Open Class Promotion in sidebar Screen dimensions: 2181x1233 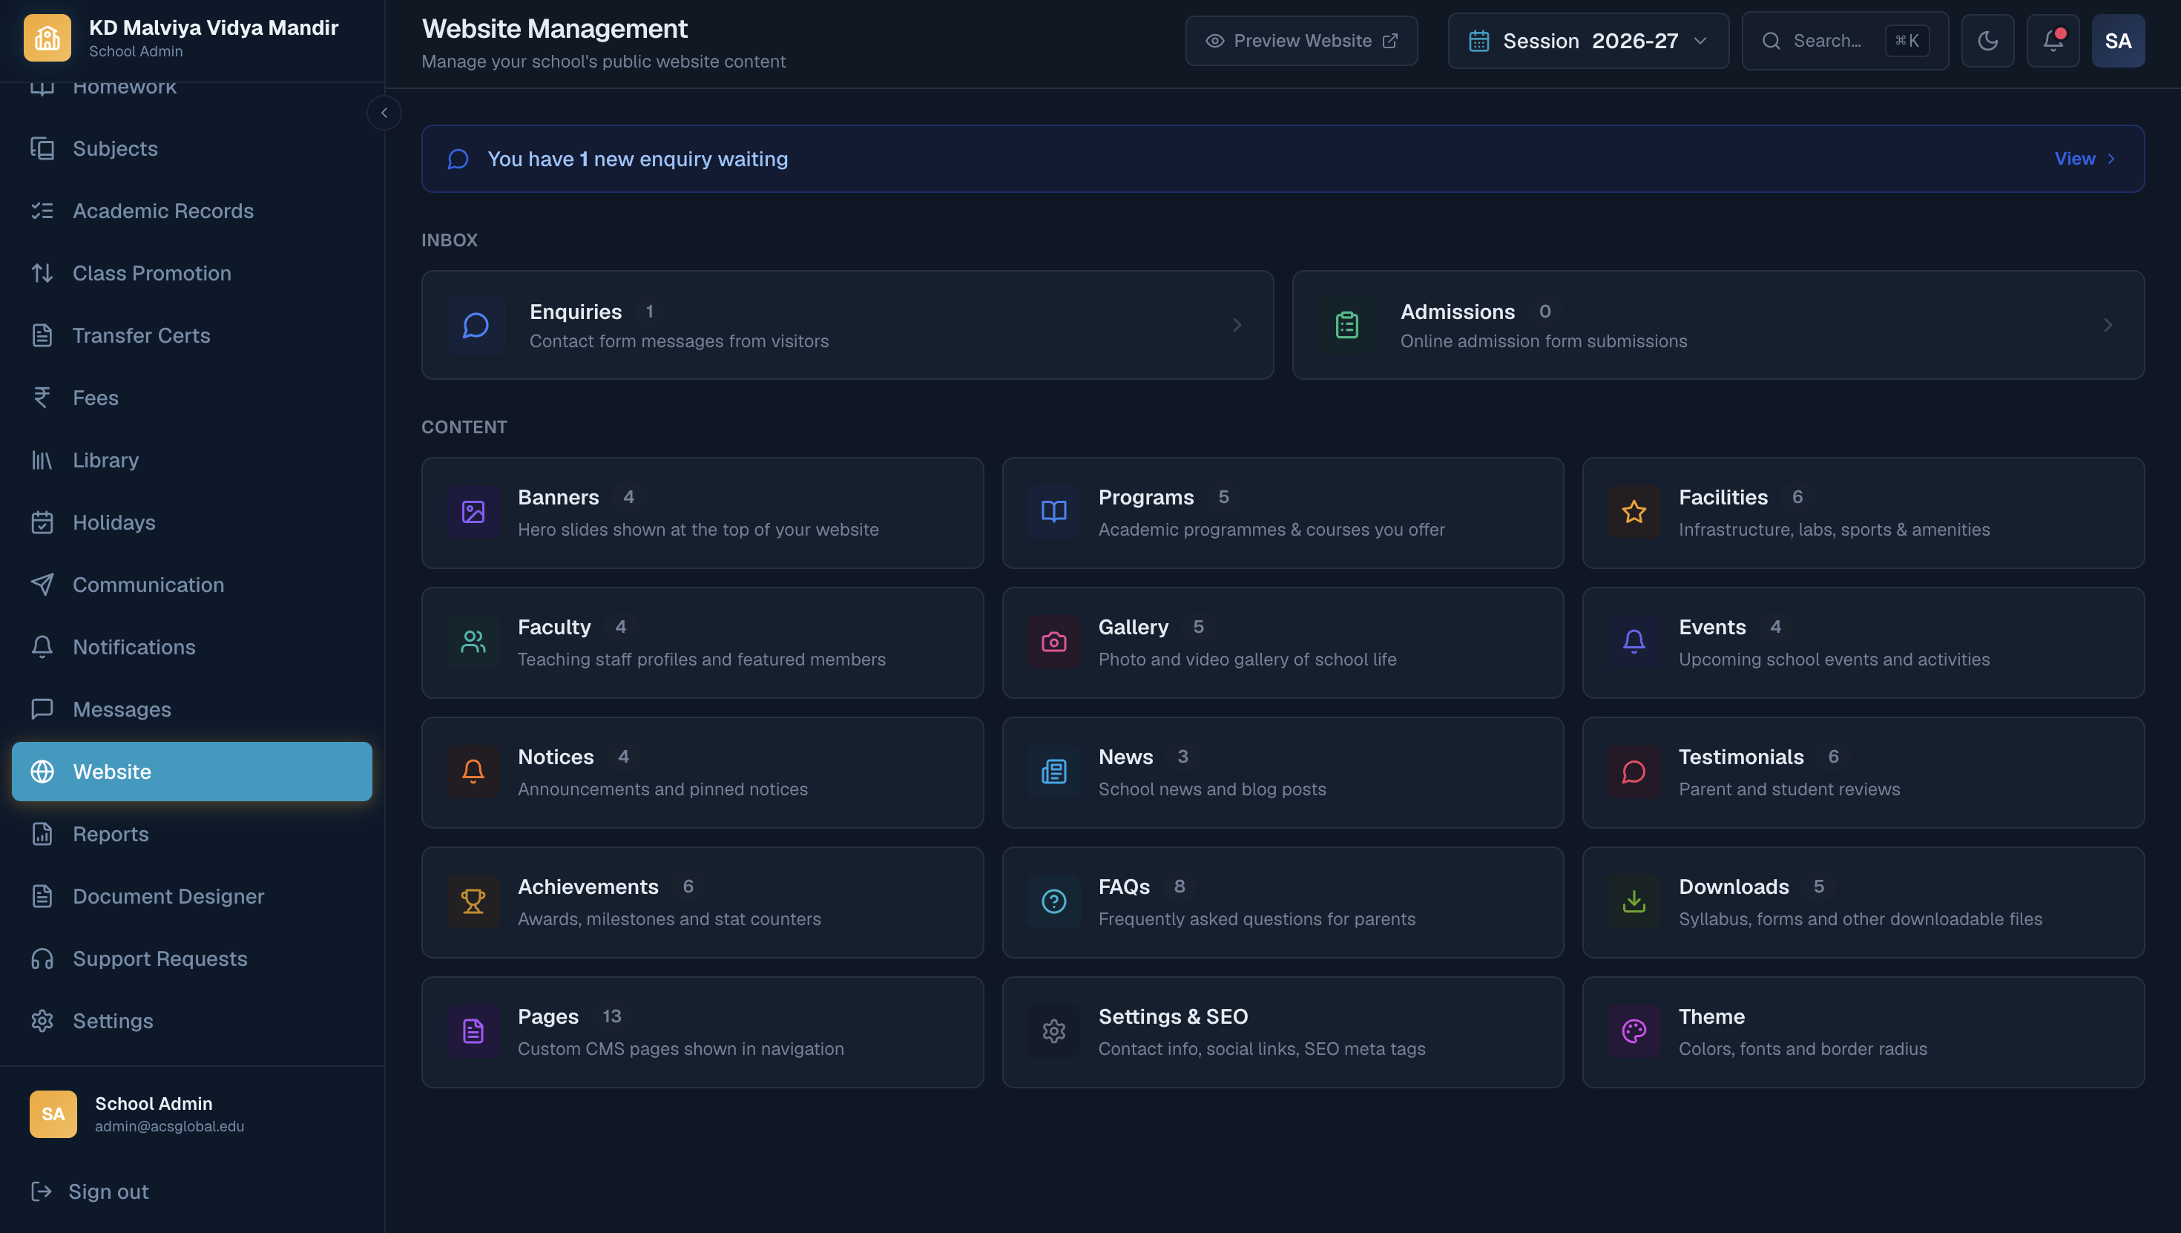click(192, 274)
